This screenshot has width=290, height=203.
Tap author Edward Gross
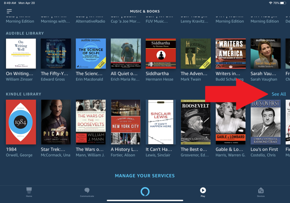click(x=53, y=79)
